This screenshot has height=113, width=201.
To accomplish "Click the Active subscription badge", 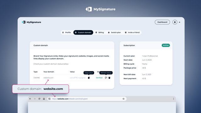I will [x=166, y=45].
